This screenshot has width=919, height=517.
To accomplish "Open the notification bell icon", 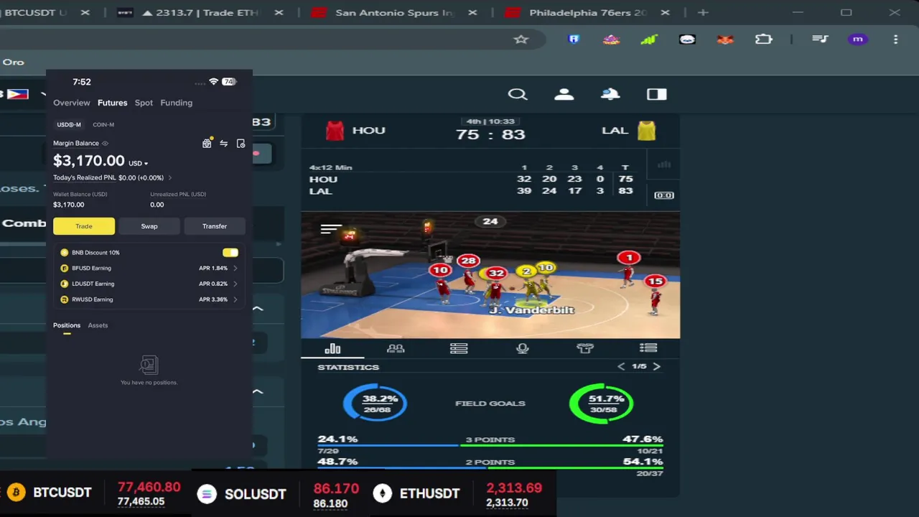I will point(610,94).
